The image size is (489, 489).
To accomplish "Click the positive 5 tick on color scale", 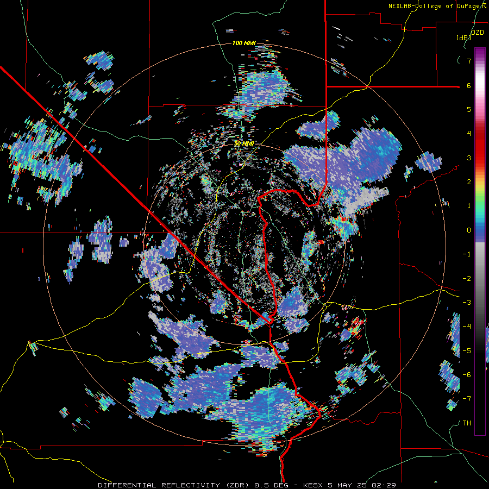I will coord(469,109).
